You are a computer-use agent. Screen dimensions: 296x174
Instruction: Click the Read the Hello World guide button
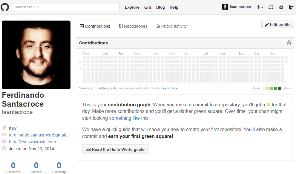115,149
